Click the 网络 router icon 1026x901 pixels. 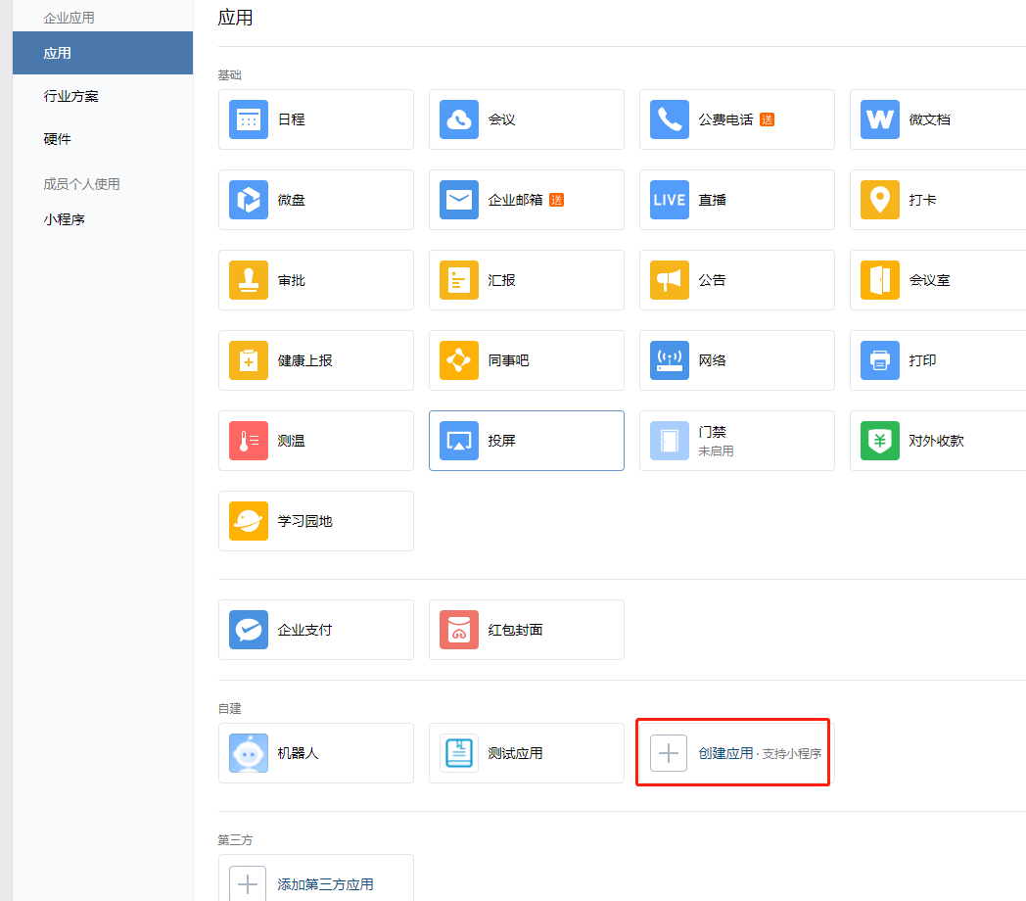click(x=670, y=360)
